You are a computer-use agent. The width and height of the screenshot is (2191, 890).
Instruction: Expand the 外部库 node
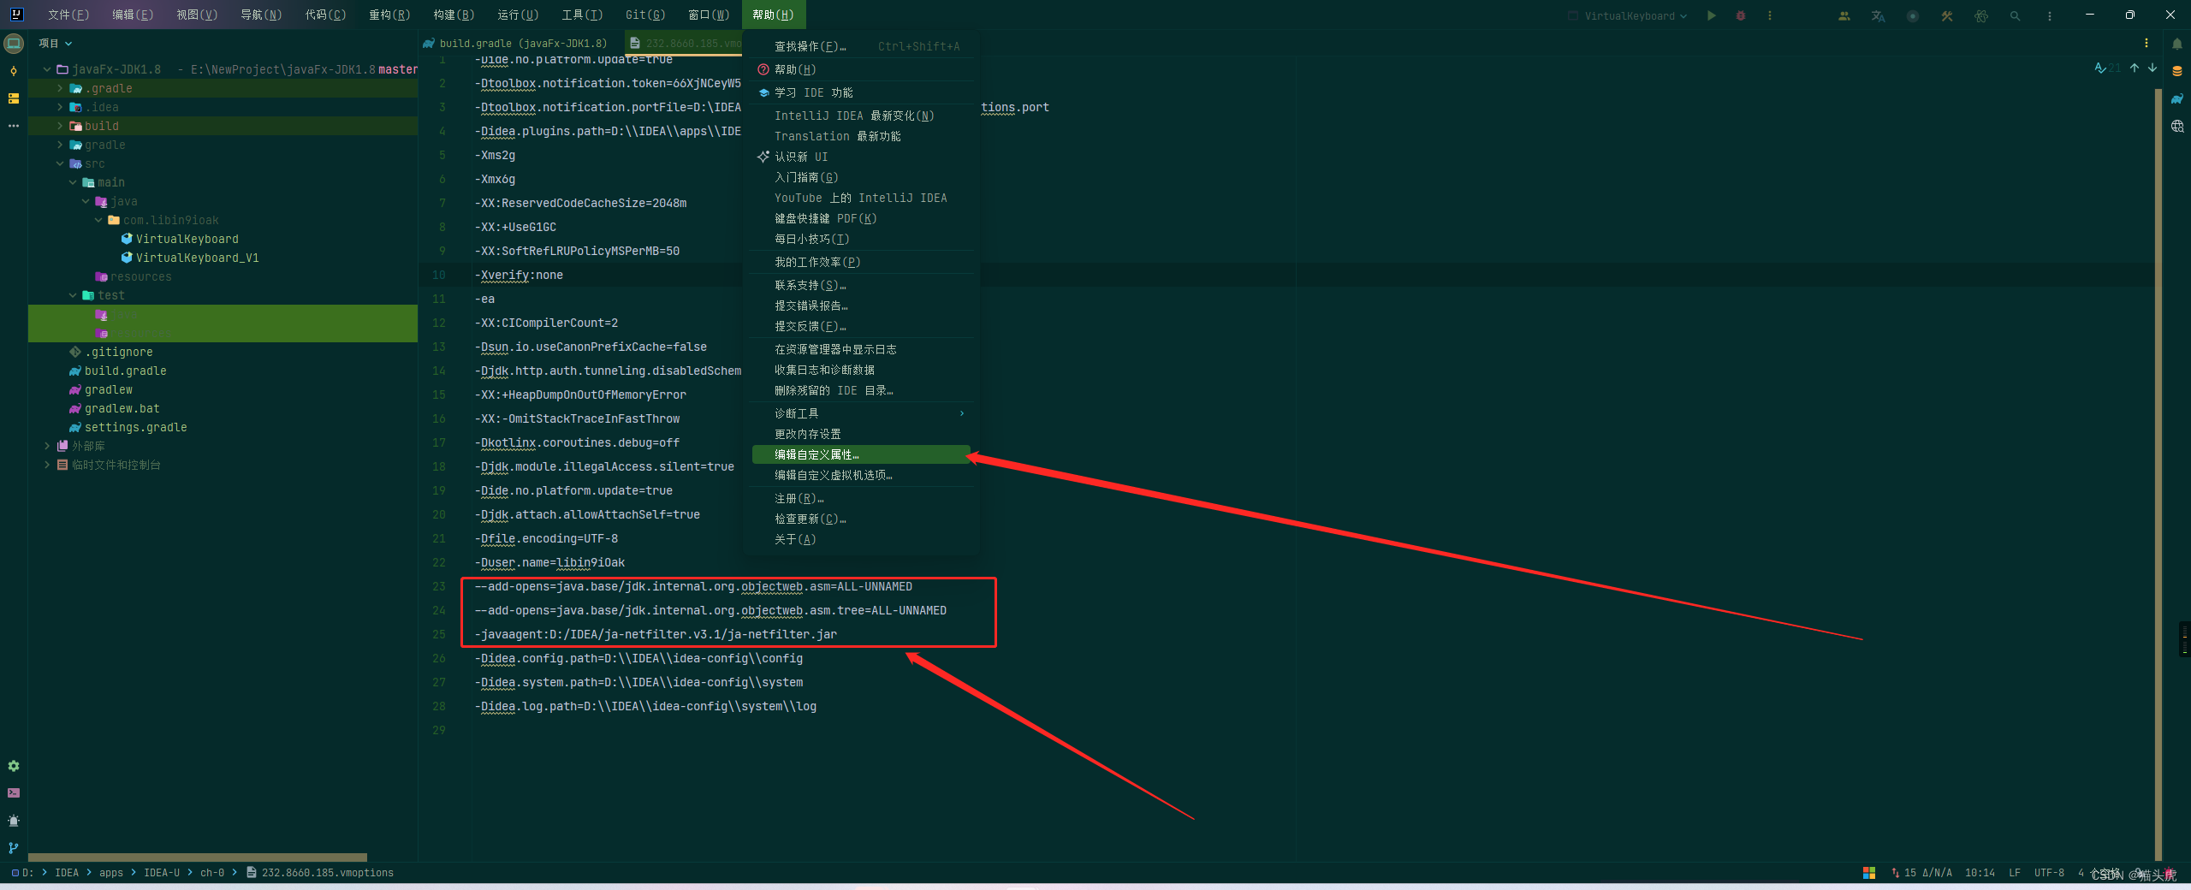[x=47, y=446]
